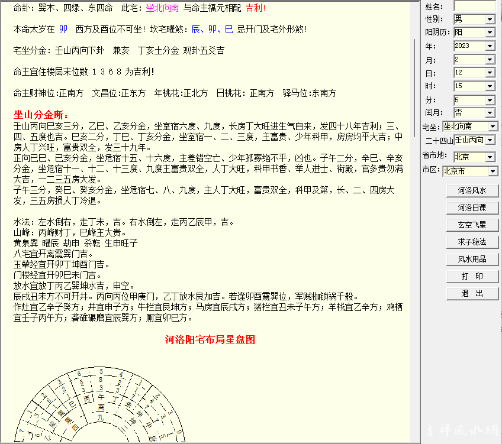
Task: Click the 山峰:丙峰财丁 line
Action: pyautogui.click(x=70, y=233)
